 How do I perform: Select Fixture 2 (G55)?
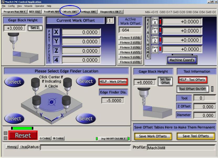click(x=130, y=43)
